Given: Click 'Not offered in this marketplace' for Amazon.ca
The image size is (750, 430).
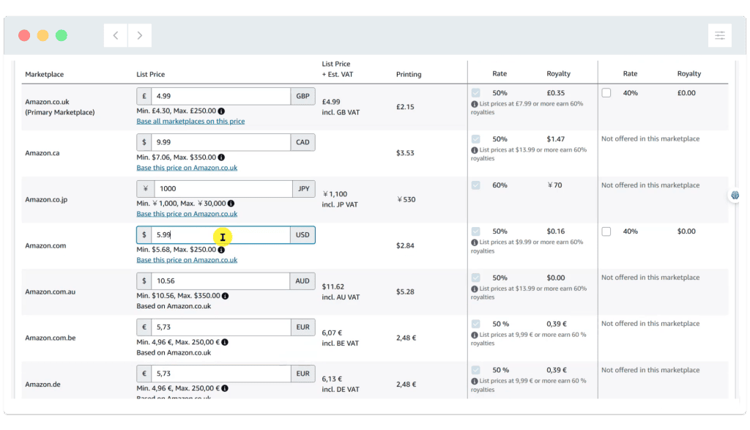Looking at the screenshot, I should 650,138.
